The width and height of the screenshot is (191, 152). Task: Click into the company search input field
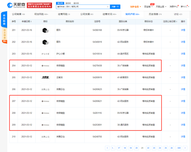82,7
